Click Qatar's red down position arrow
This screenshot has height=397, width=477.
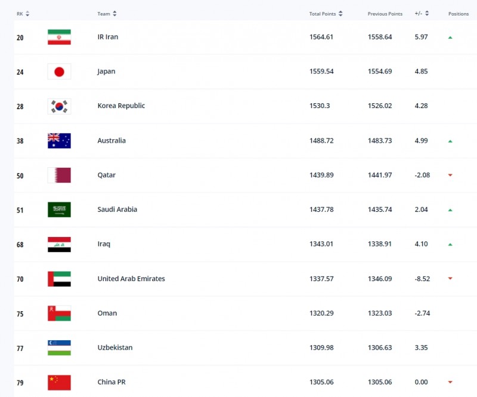tap(450, 175)
